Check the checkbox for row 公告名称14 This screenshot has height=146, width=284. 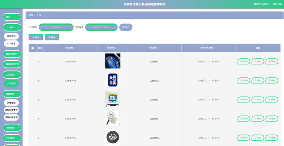[x=32, y=62]
